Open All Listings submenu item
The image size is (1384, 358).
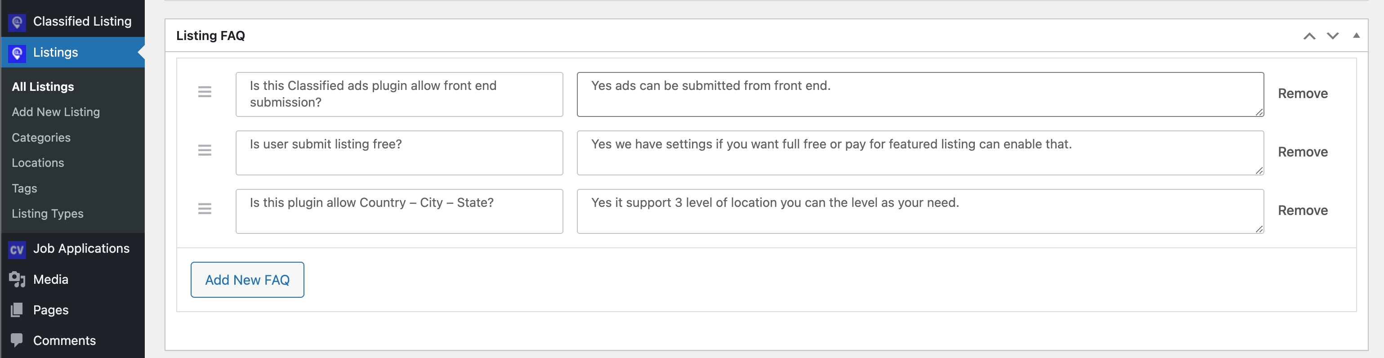click(43, 86)
